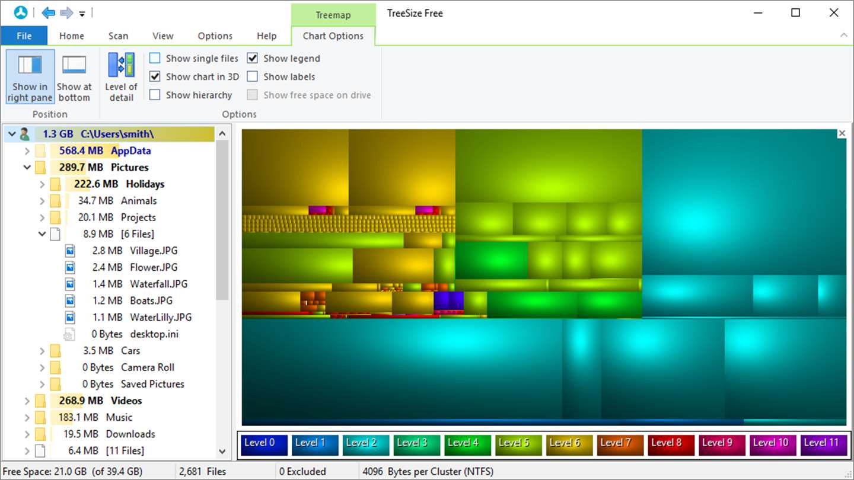The width and height of the screenshot is (854, 480).
Task: Click the TreeSize app logo icon
Action: coord(21,12)
